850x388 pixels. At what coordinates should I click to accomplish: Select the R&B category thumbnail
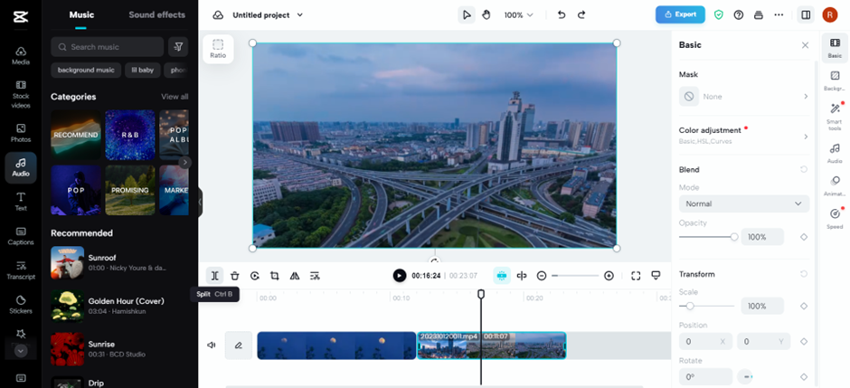point(130,135)
